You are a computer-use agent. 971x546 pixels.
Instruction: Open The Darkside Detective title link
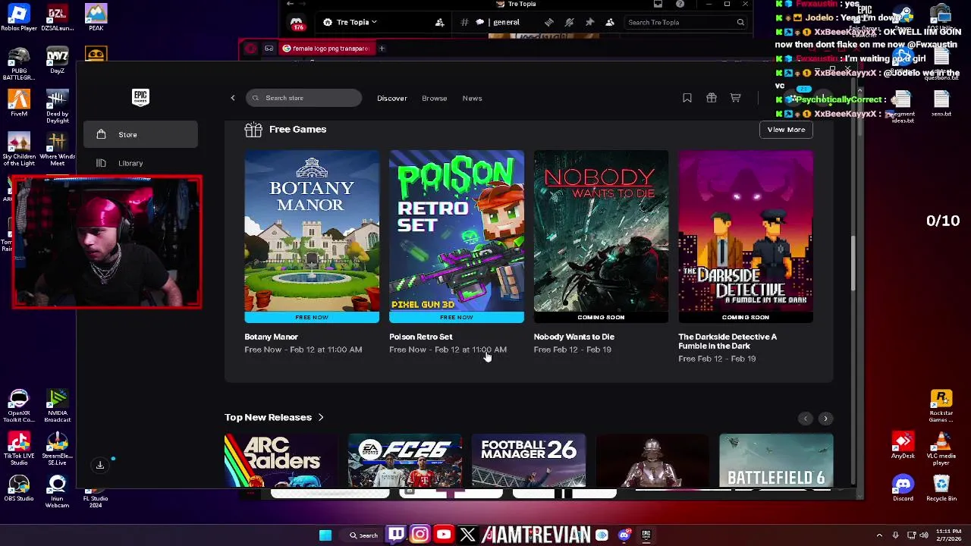[727, 341]
